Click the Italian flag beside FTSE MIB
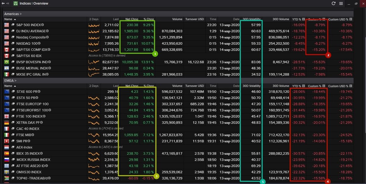 pos(6,135)
